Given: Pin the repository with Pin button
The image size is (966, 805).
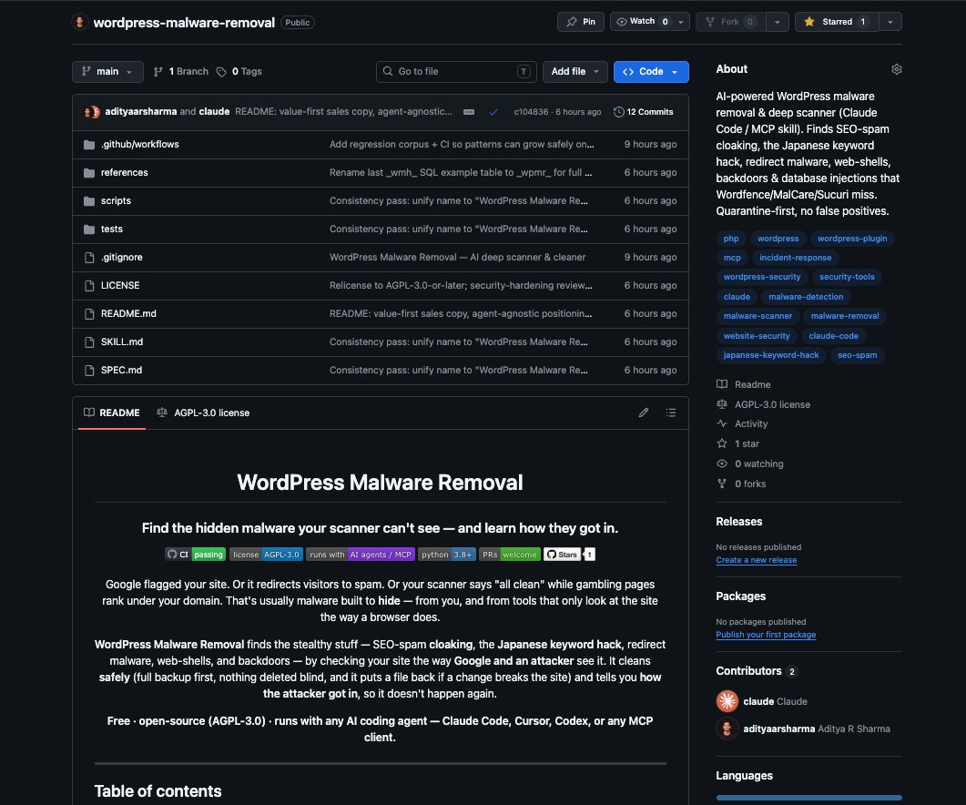Looking at the screenshot, I should (x=580, y=22).
